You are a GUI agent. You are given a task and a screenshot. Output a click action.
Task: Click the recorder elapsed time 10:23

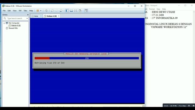click(x=166, y=106)
